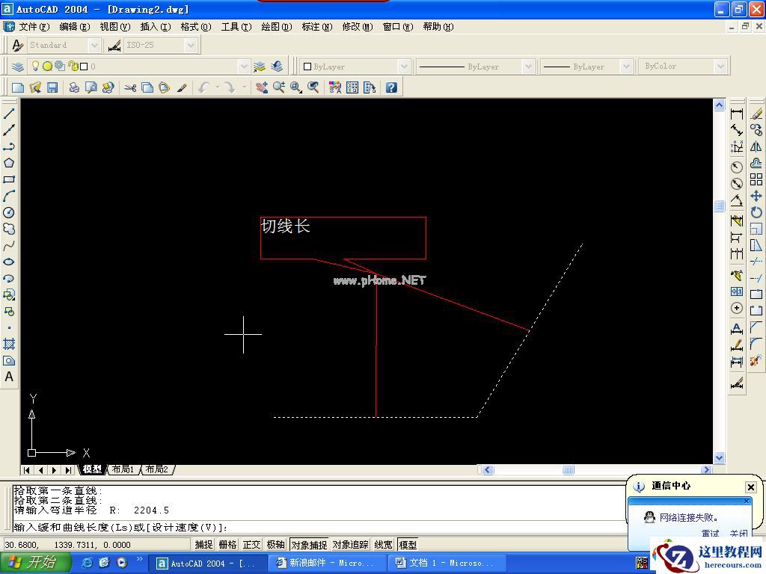Switch to the 布局1 layout tab
This screenshot has height=574, width=766.
123,469
